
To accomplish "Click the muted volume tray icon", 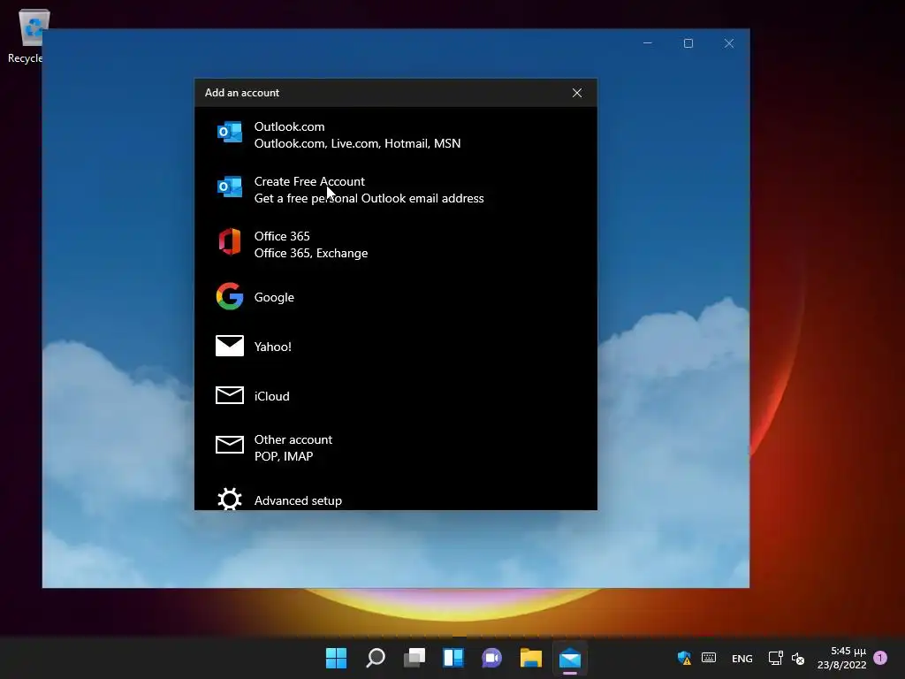I will [798, 658].
